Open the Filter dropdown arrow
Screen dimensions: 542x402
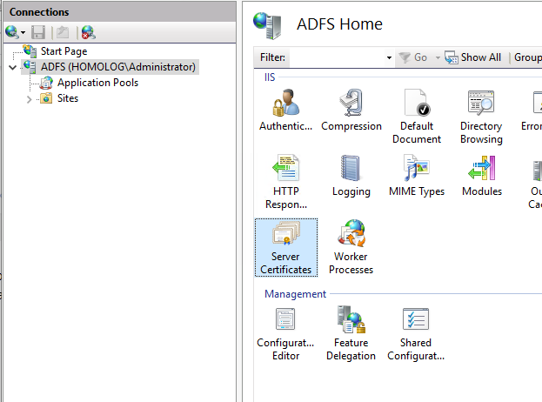click(389, 57)
